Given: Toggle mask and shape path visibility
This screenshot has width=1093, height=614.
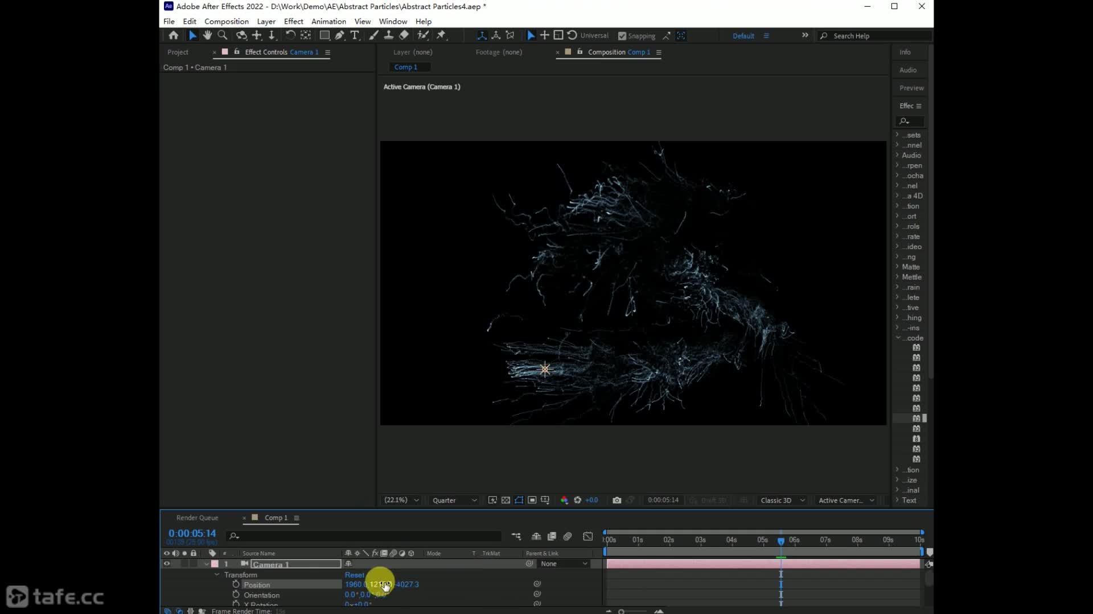Looking at the screenshot, I should 519,500.
